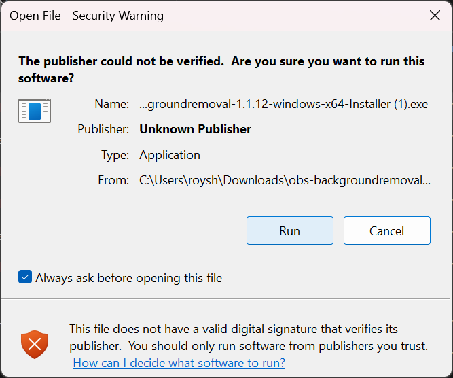
Task: Click the 'publisher could not be verified' heading
Action: click(221, 69)
